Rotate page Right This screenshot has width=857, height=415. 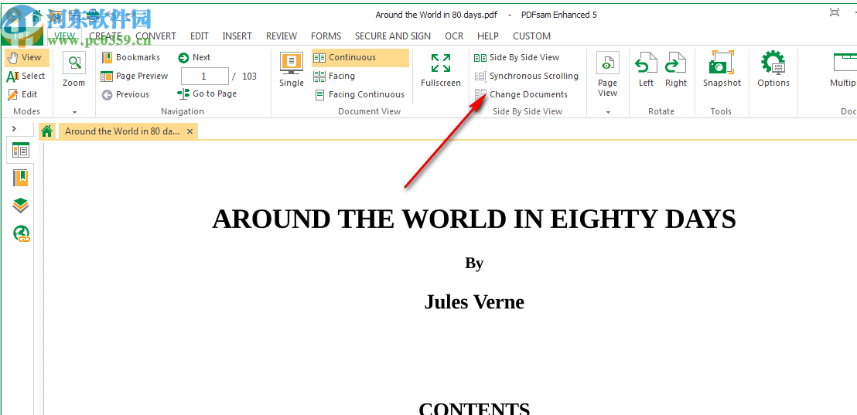pos(675,70)
